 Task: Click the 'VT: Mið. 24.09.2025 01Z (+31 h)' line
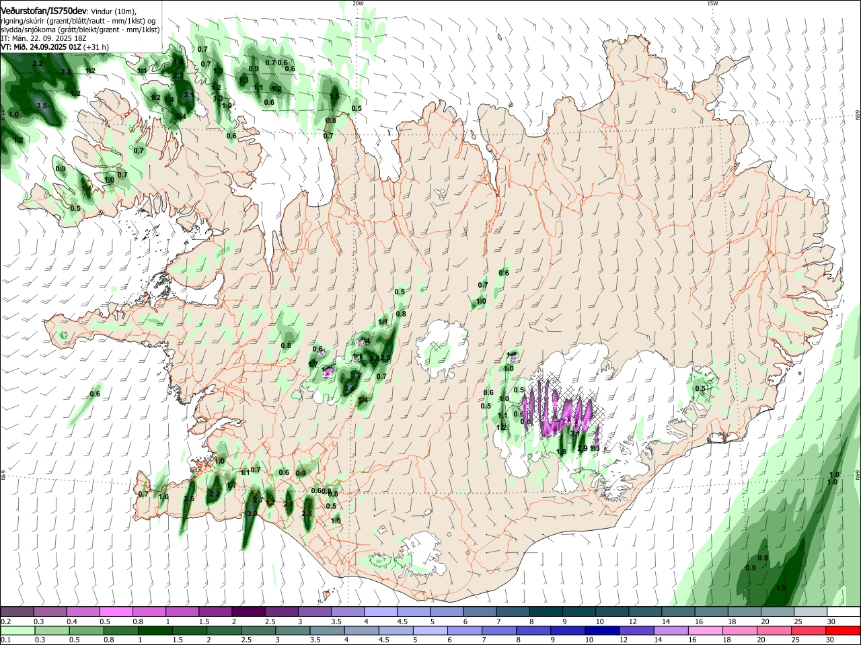(55, 47)
